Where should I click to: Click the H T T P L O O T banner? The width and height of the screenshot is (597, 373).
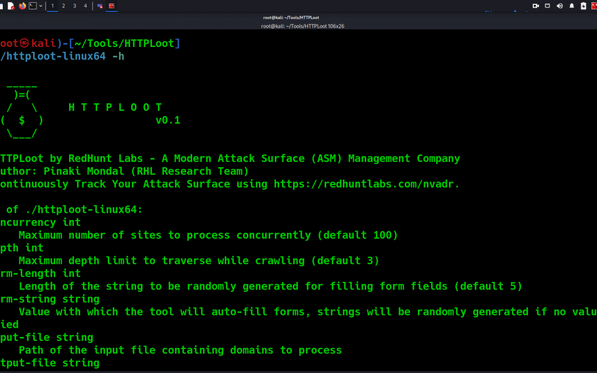(x=116, y=107)
